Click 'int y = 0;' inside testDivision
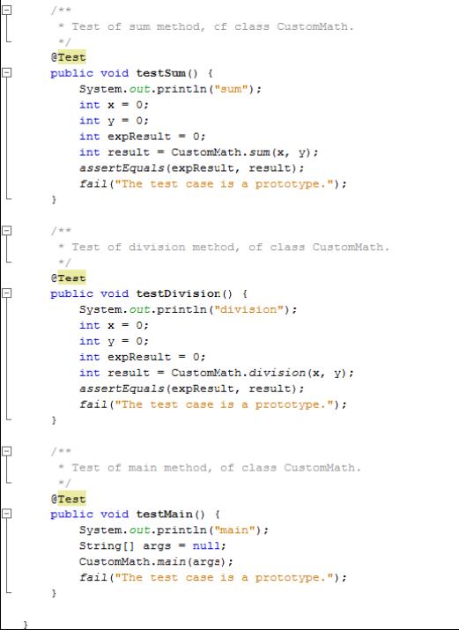This screenshot has width=459, height=630. [x=114, y=341]
